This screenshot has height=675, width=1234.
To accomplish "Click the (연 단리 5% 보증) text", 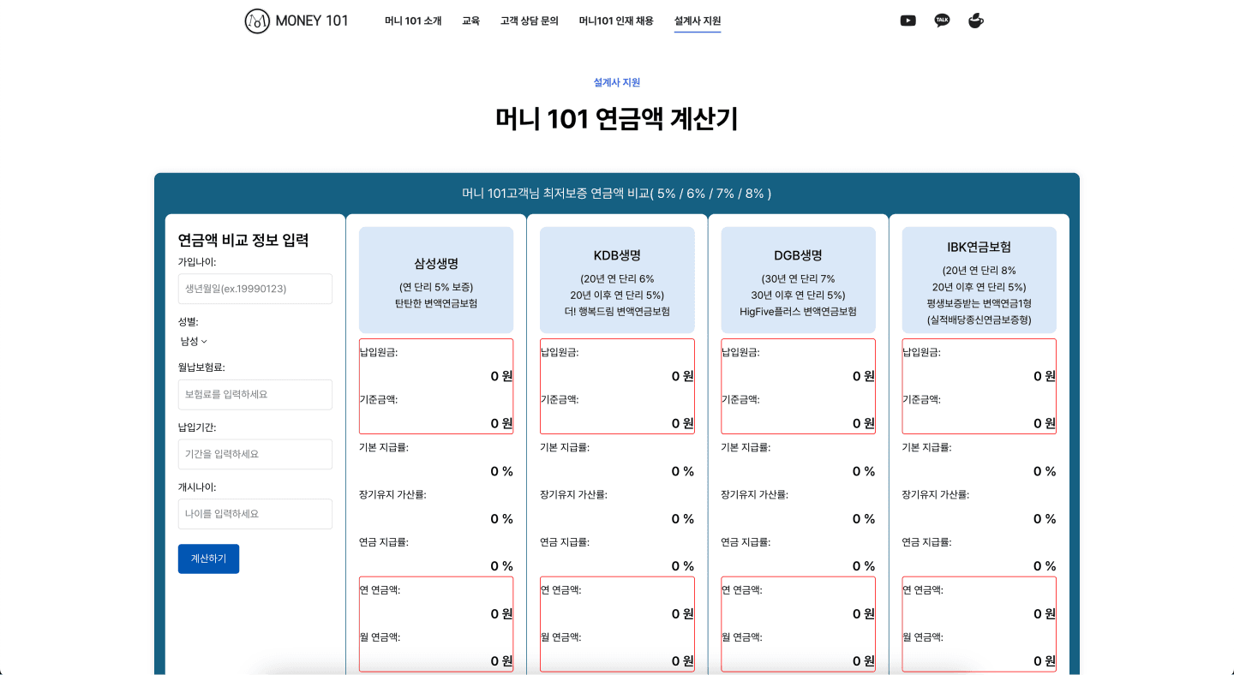I will (x=436, y=287).
